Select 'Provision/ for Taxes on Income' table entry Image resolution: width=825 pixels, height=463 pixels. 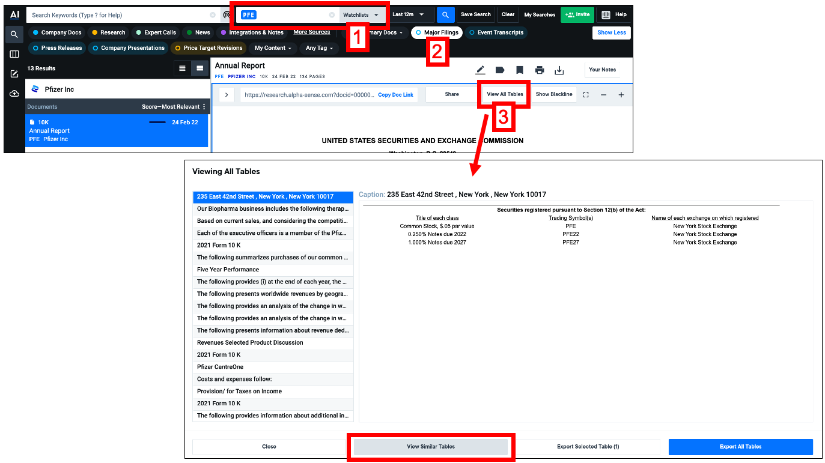(x=273, y=391)
